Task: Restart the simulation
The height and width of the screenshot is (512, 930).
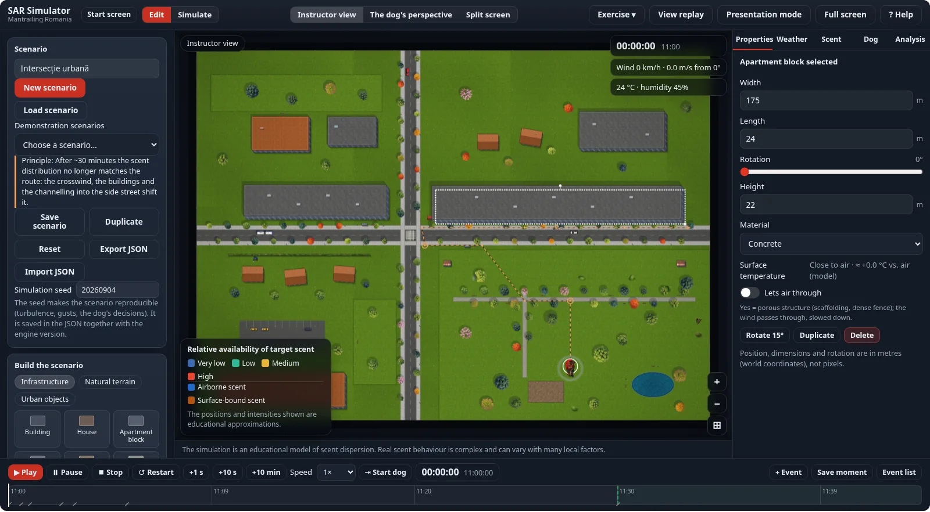Action: (x=156, y=473)
